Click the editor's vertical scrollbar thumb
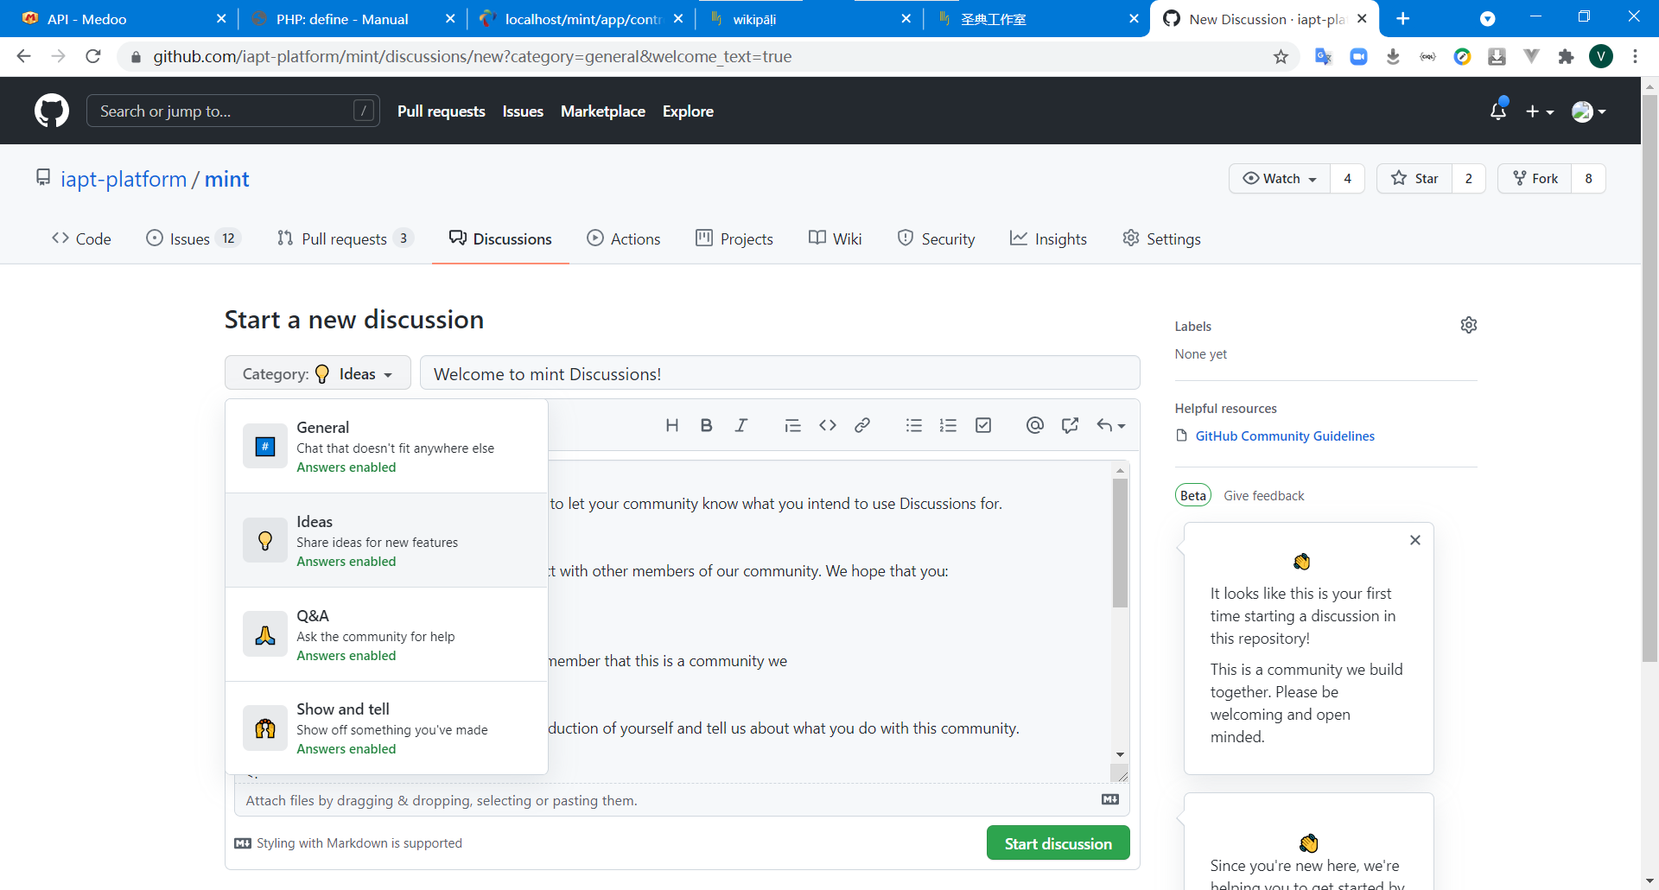 pyautogui.click(x=1120, y=544)
